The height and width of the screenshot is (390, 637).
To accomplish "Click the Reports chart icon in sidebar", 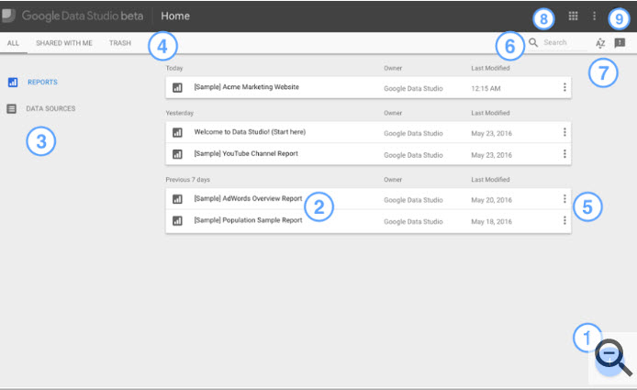I will click(13, 82).
